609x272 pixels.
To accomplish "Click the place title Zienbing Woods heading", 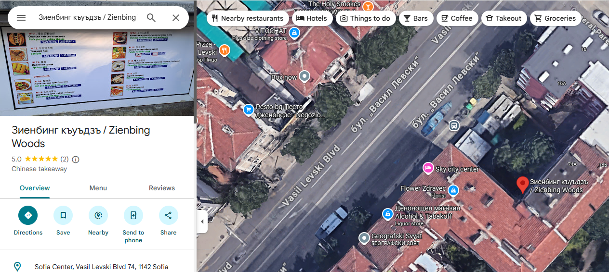I will coord(81,137).
